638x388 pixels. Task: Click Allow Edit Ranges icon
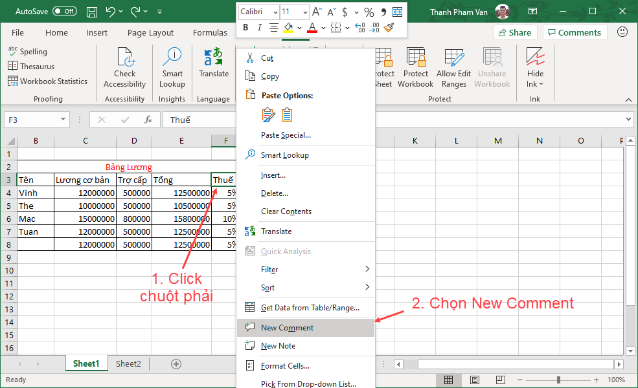click(x=453, y=57)
